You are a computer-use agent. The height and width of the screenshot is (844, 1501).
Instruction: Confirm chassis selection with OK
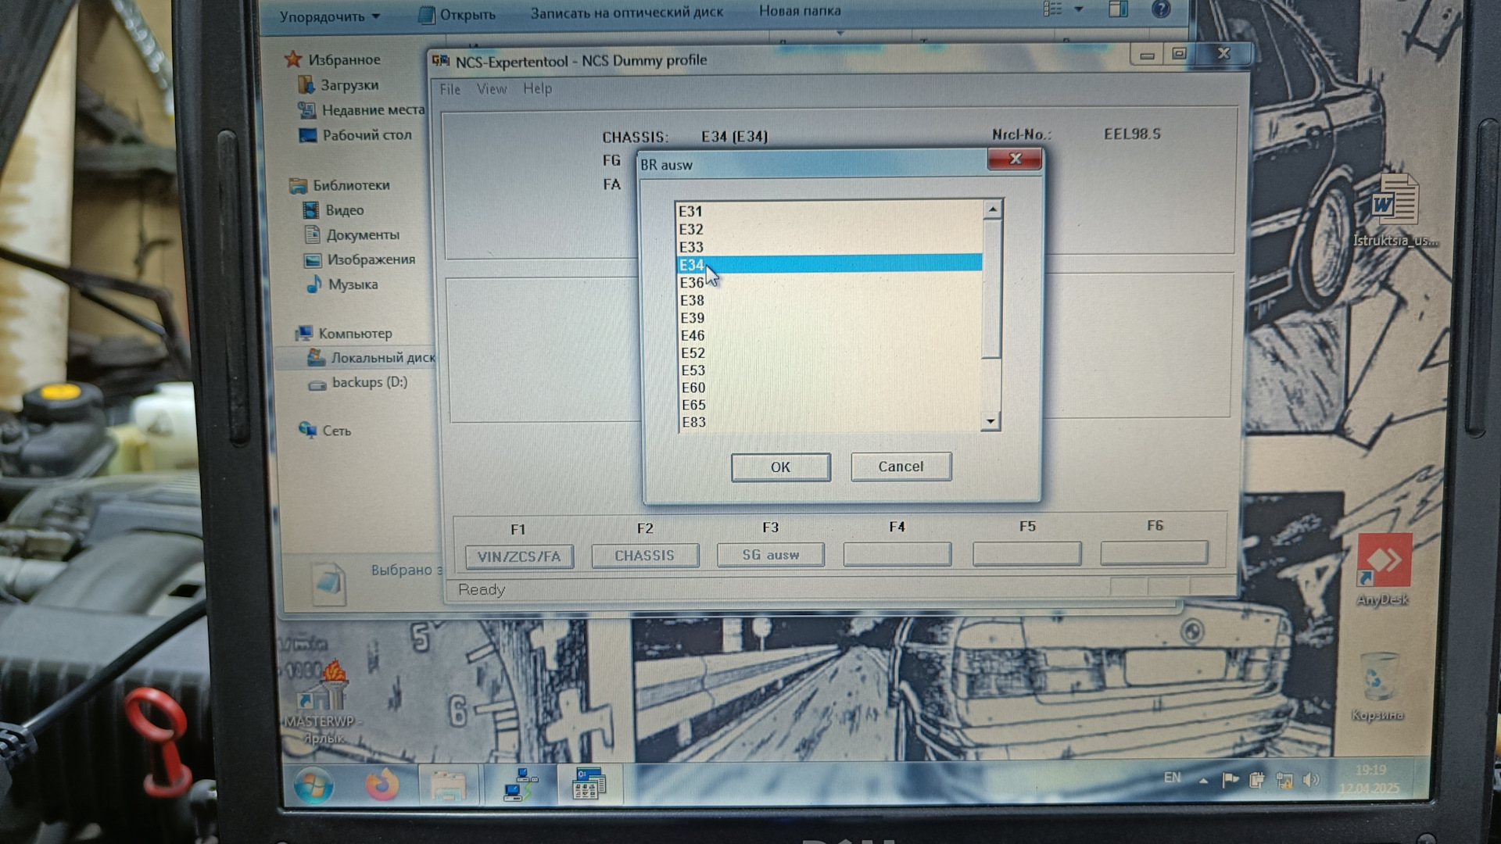click(x=780, y=467)
